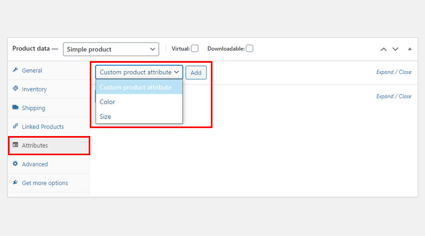
Task: Move panel up with the up-arrow icon
Action: [384, 49]
